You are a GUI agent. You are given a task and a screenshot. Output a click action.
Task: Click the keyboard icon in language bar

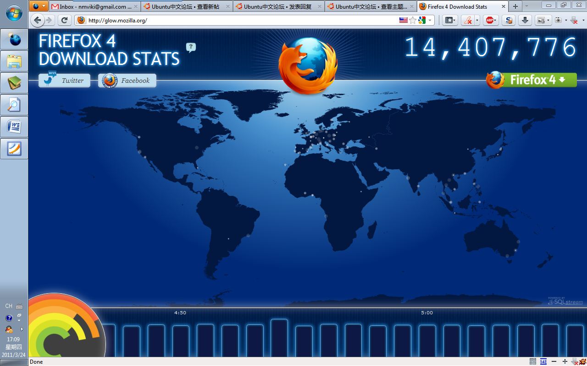point(19,307)
